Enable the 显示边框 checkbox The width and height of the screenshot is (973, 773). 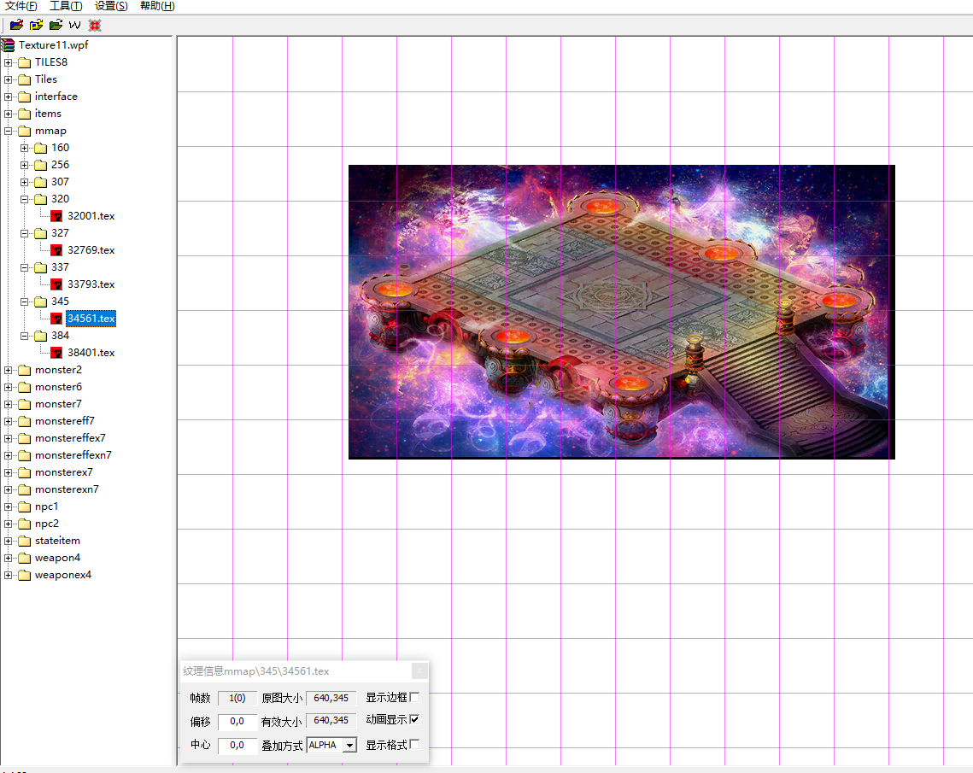tap(415, 697)
